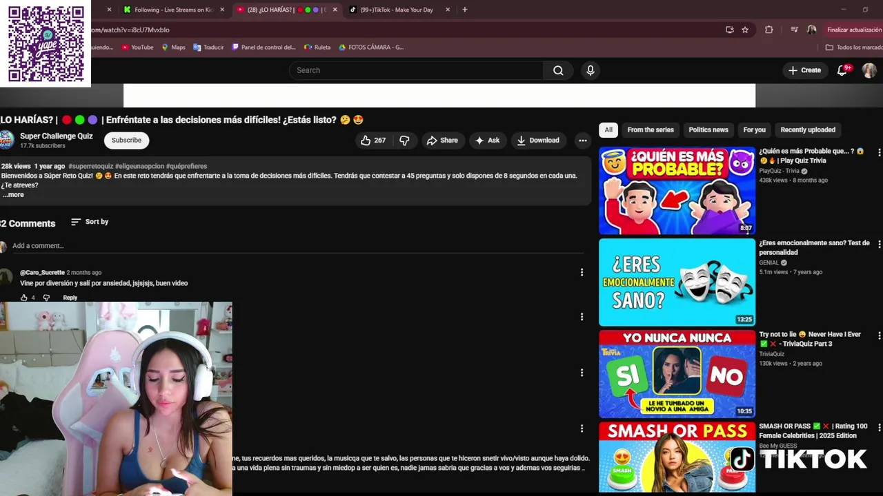
Task: Open new browser tab with plus
Action: [x=464, y=10]
